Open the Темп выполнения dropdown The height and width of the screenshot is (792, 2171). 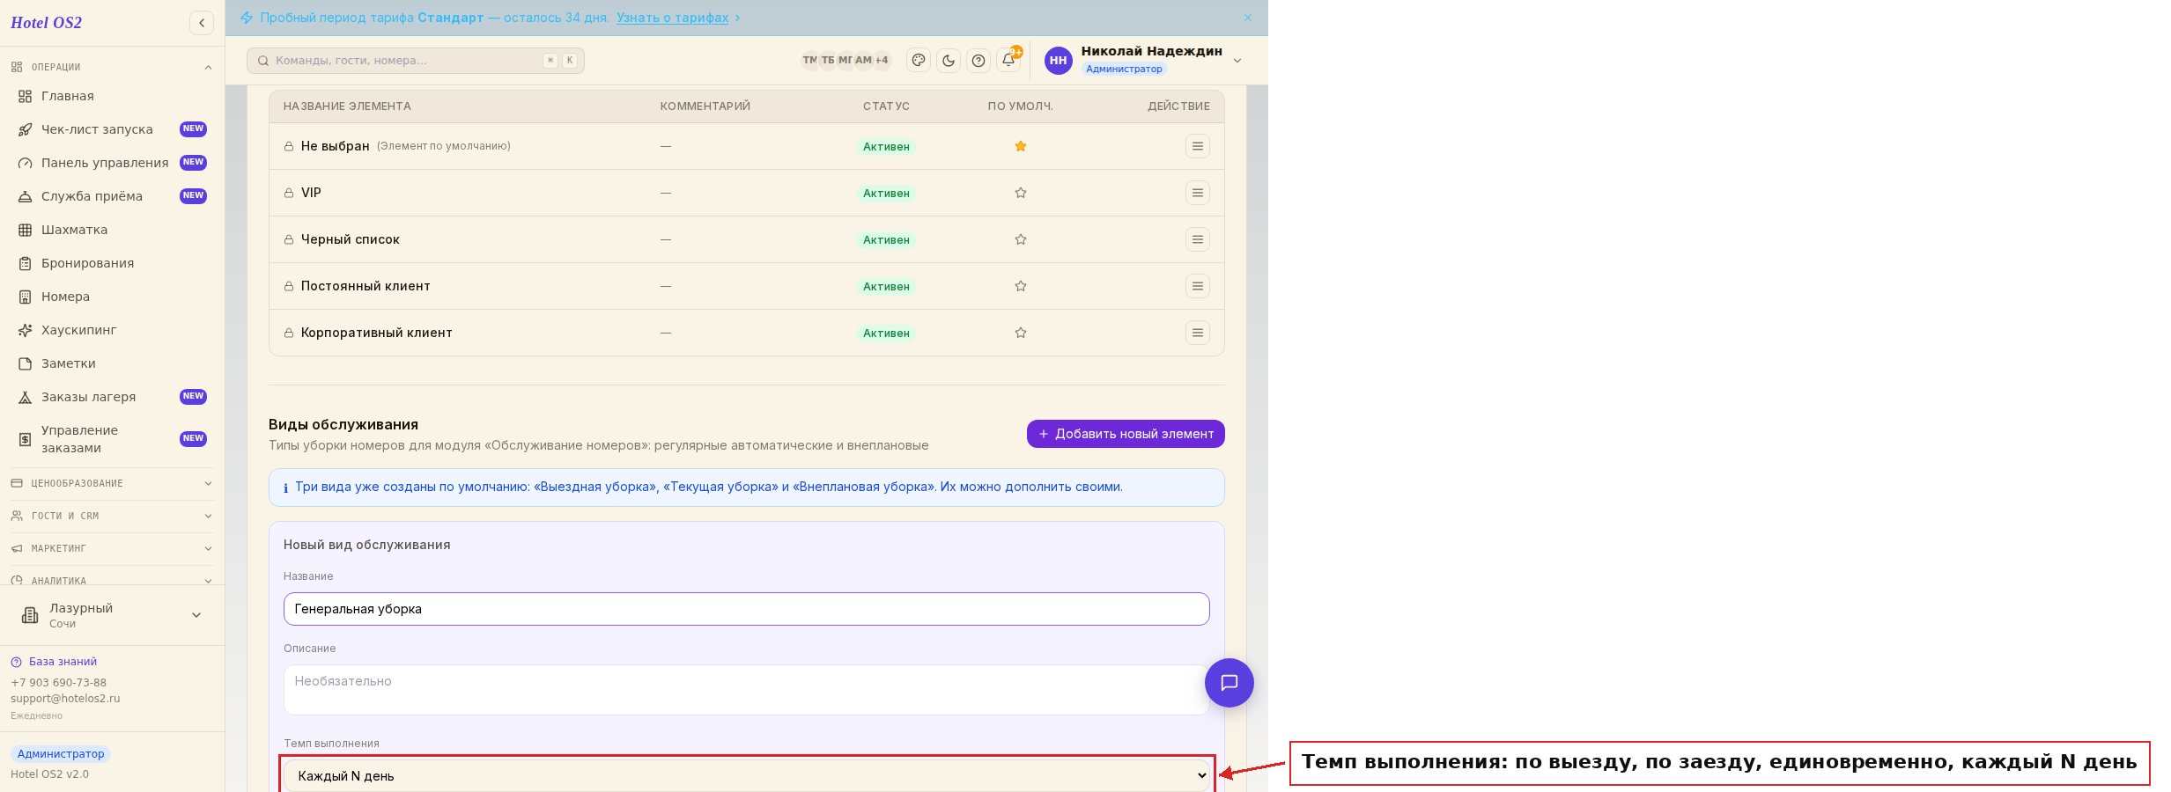747,775
